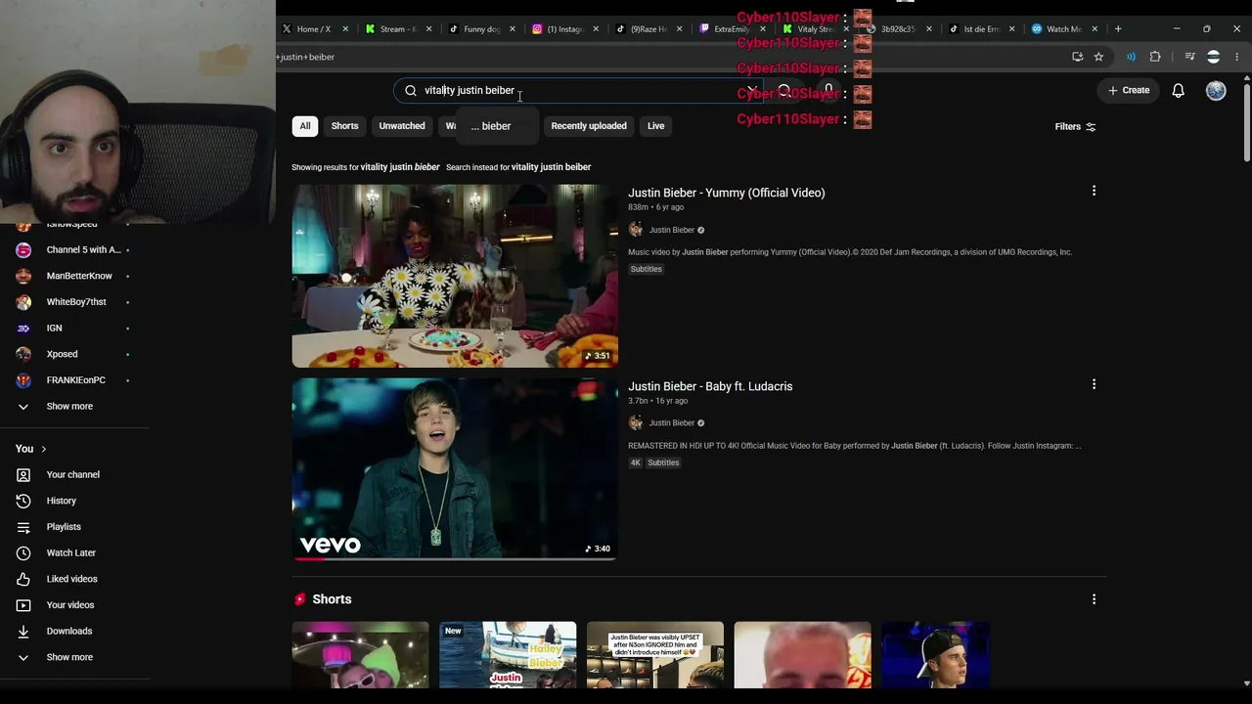The image size is (1252, 704).
Task: Select the Unwatched filter chip
Action: point(402,126)
